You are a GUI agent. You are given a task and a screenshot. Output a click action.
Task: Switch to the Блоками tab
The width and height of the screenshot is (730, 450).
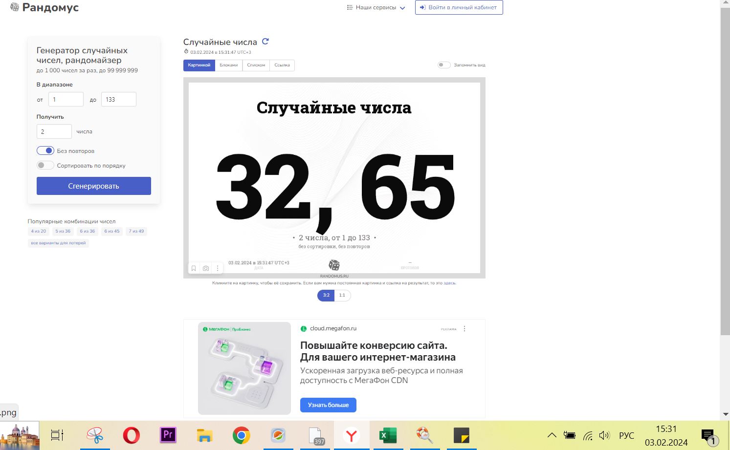click(229, 65)
